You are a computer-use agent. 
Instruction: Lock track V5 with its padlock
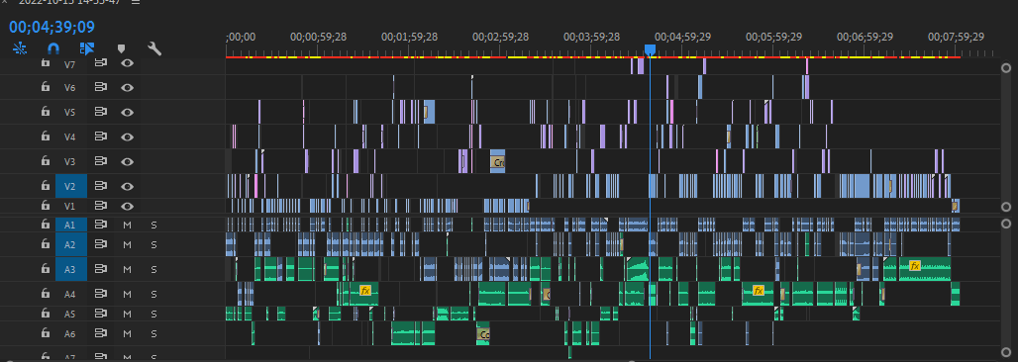point(46,111)
